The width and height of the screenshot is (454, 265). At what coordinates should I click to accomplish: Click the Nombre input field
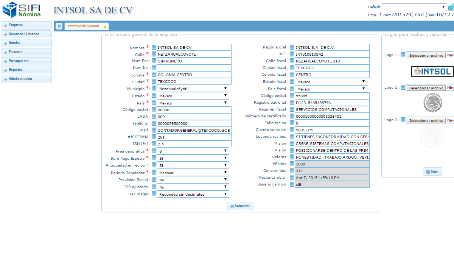[x=194, y=47]
